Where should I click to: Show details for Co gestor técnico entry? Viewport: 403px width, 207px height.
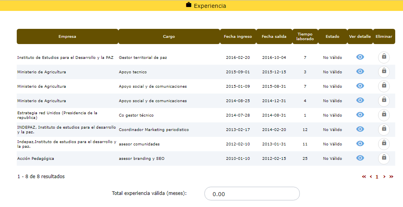point(360,115)
